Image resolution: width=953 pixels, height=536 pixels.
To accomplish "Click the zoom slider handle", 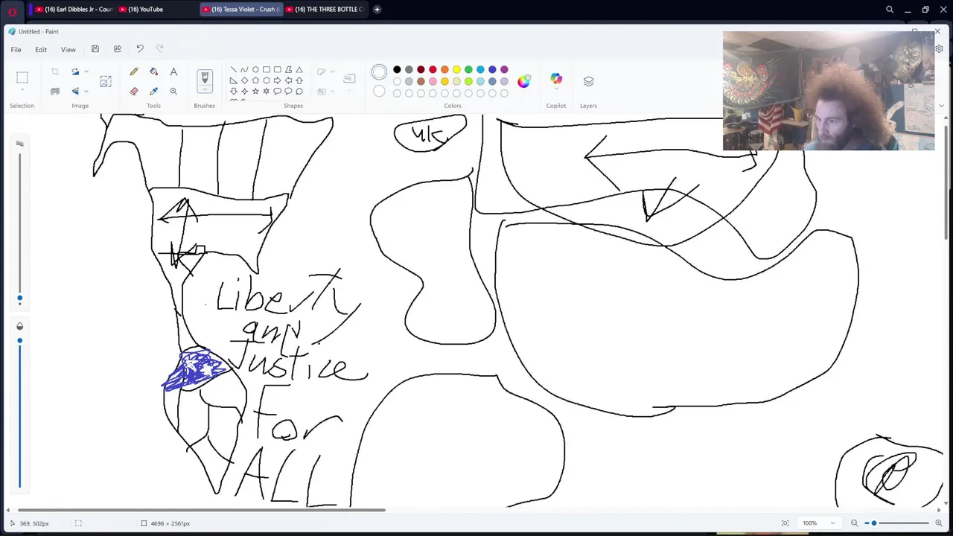I will click(x=874, y=523).
